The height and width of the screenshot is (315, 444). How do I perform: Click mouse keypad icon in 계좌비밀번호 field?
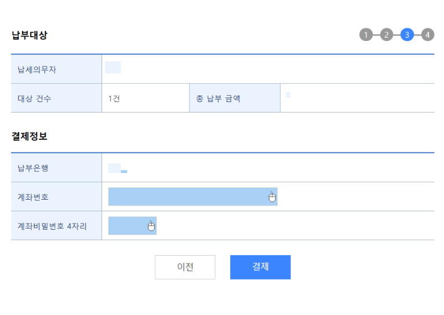pyautogui.click(x=151, y=226)
